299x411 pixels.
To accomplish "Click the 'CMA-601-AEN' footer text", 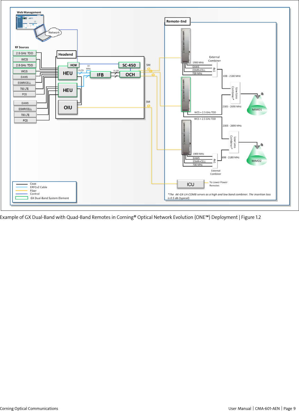I will tap(267, 408).
